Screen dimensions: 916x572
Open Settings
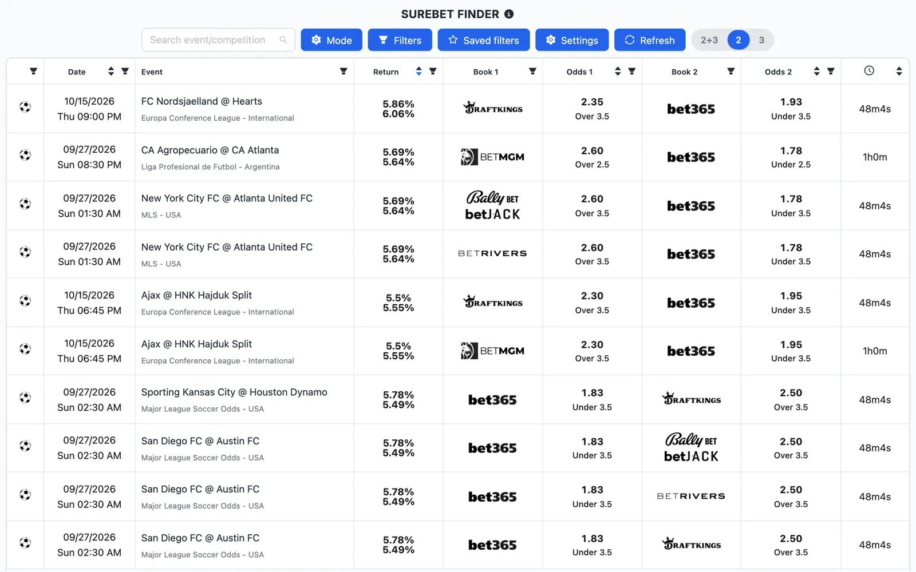[572, 40]
